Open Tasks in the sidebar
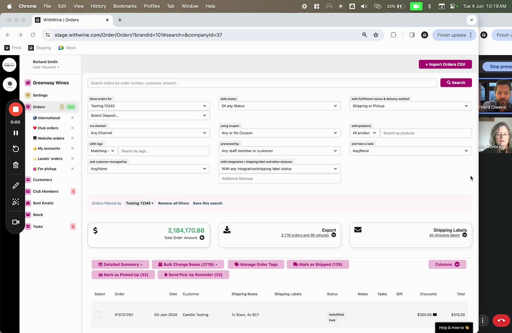The image size is (512, 333). click(x=38, y=227)
